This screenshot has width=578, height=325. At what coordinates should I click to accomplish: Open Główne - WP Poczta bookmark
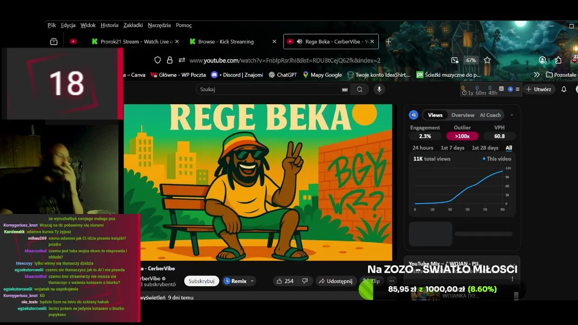(x=178, y=75)
